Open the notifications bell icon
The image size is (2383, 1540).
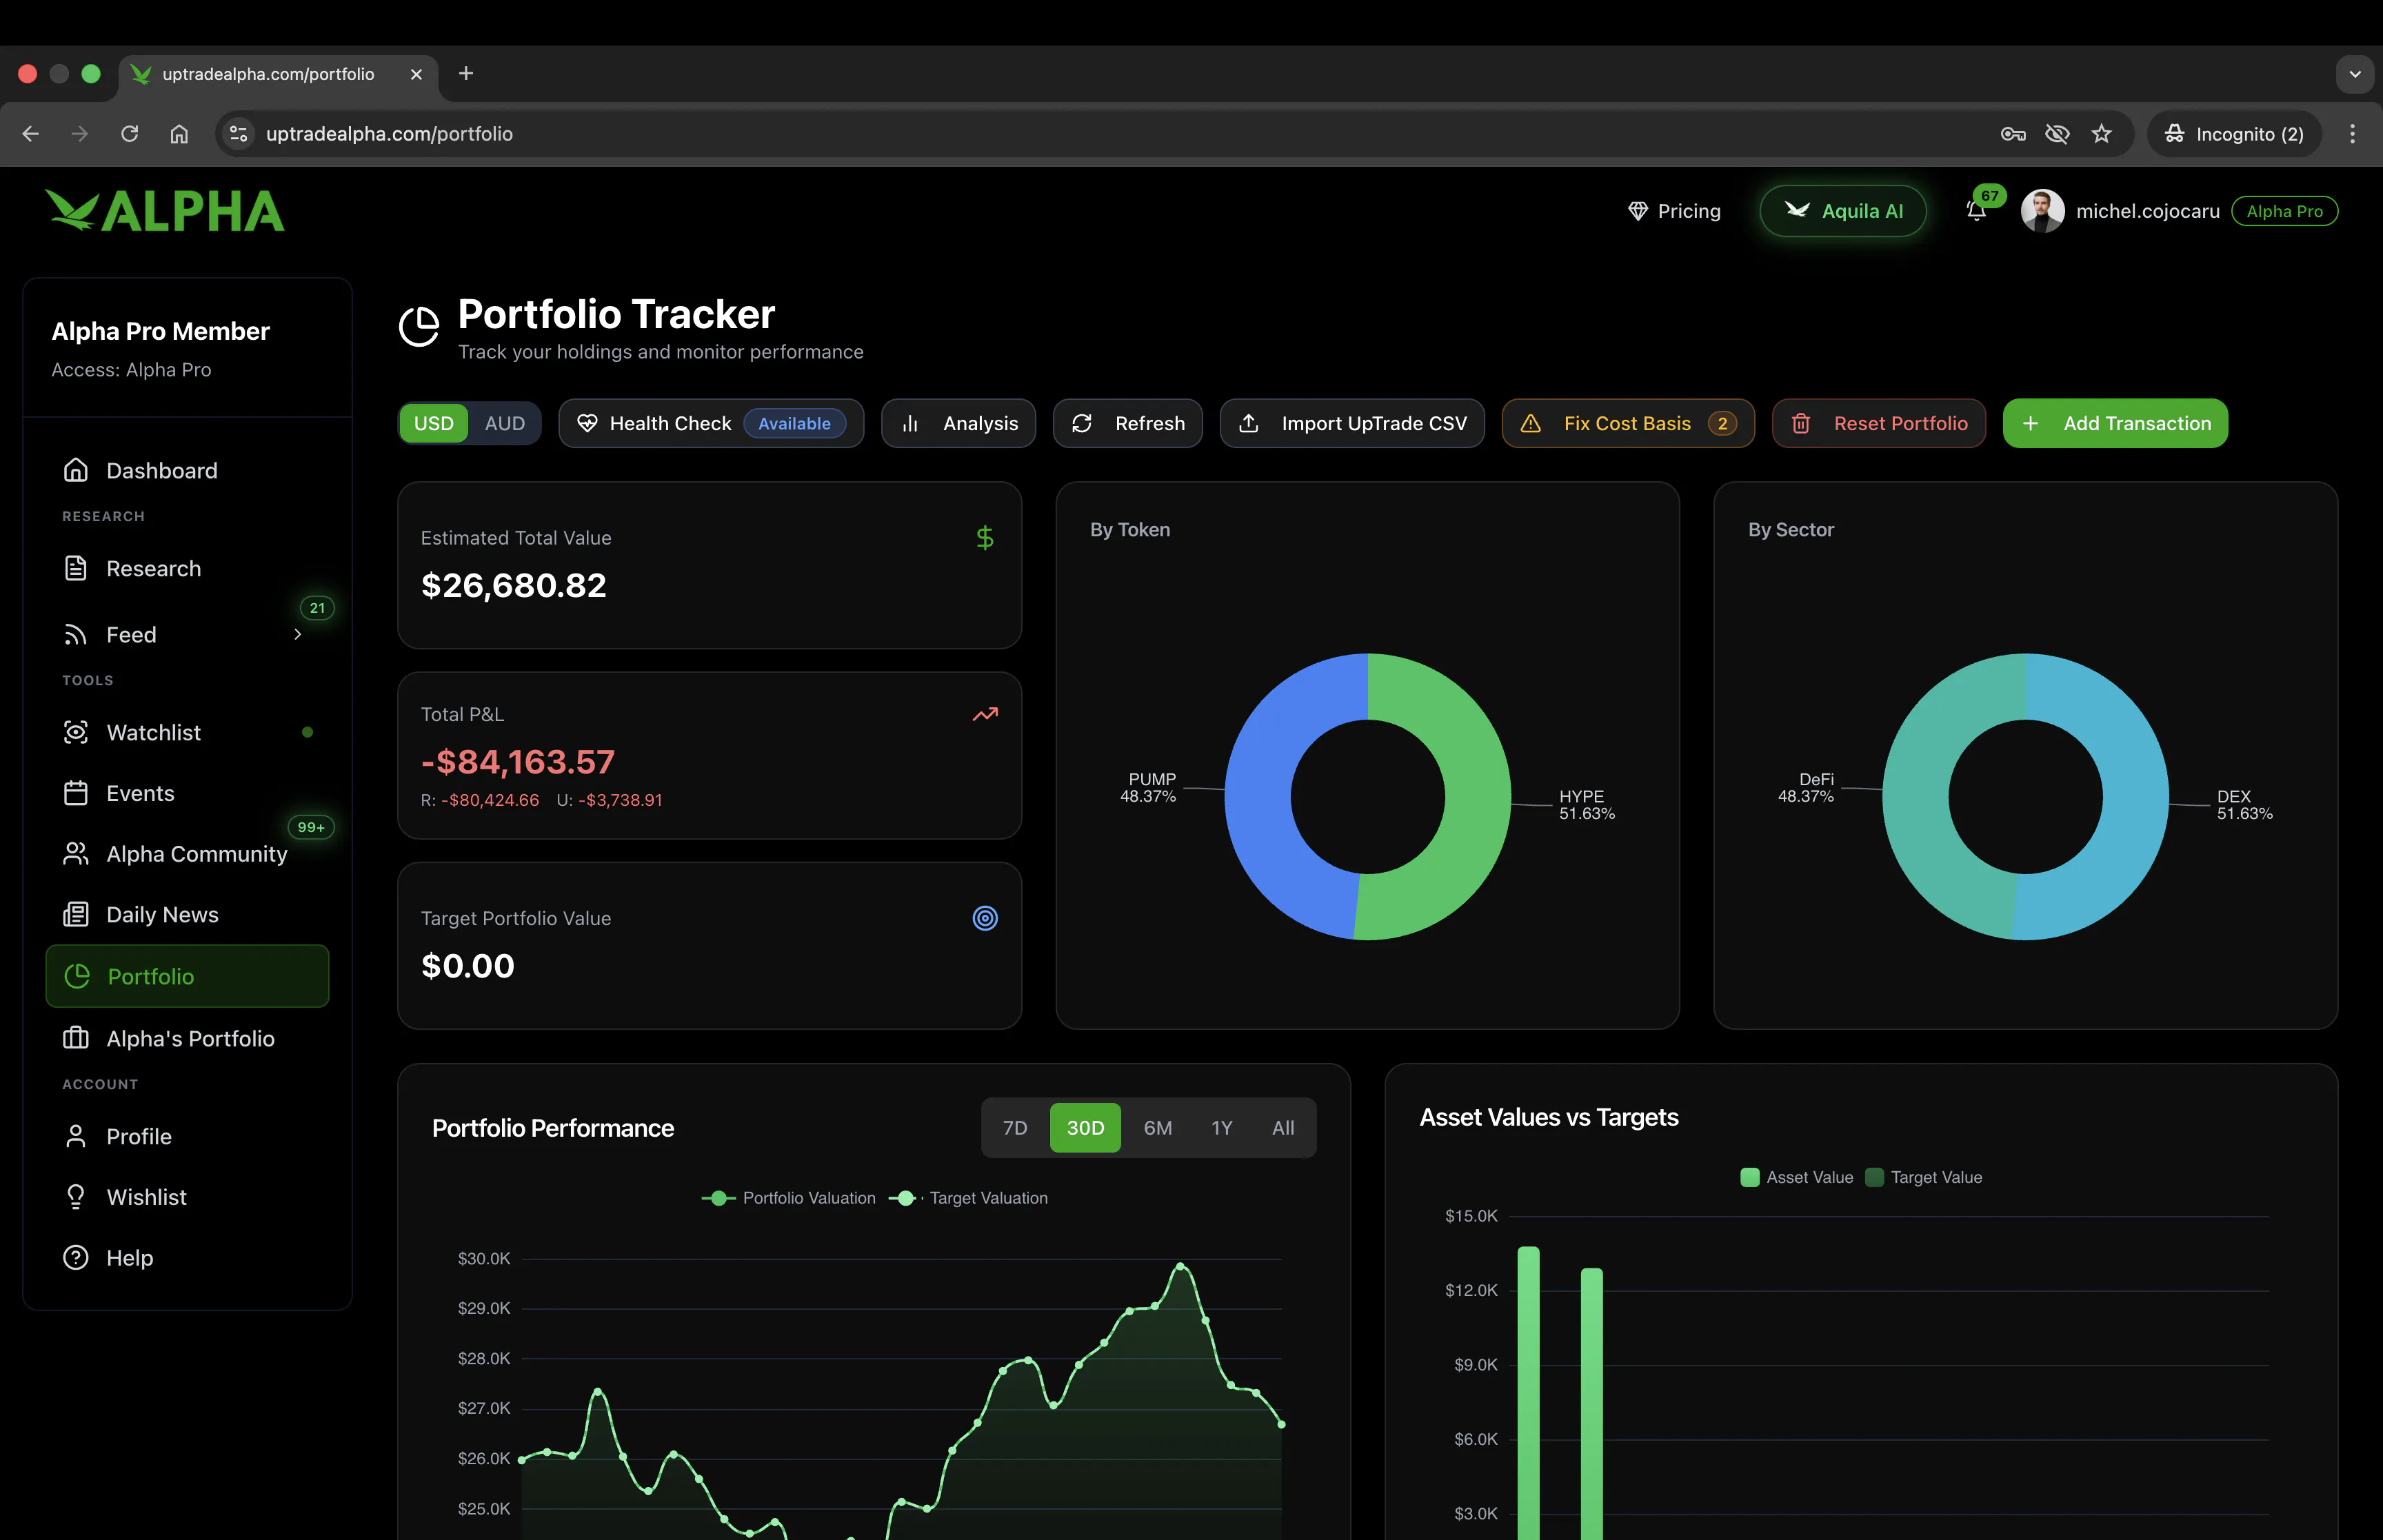tap(1976, 211)
